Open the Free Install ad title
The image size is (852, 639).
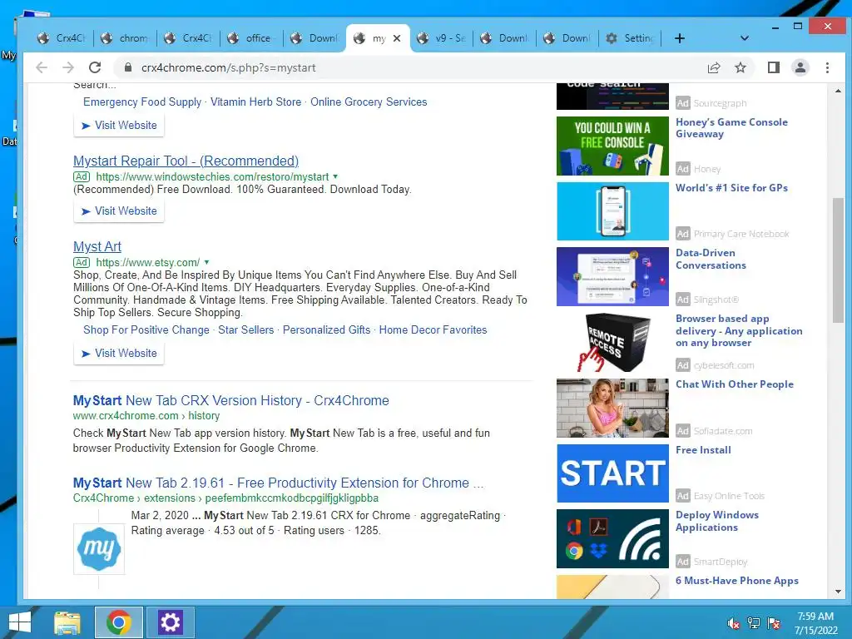[x=703, y=450]
